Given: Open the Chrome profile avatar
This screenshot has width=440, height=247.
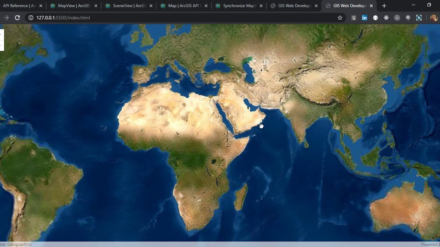Looking at the screenshot, I should pyautogui.click(x=434, y=17).
